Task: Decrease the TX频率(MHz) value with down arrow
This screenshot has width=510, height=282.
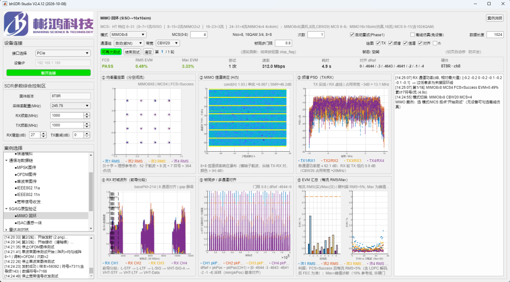Action: [x=87, y=127]
